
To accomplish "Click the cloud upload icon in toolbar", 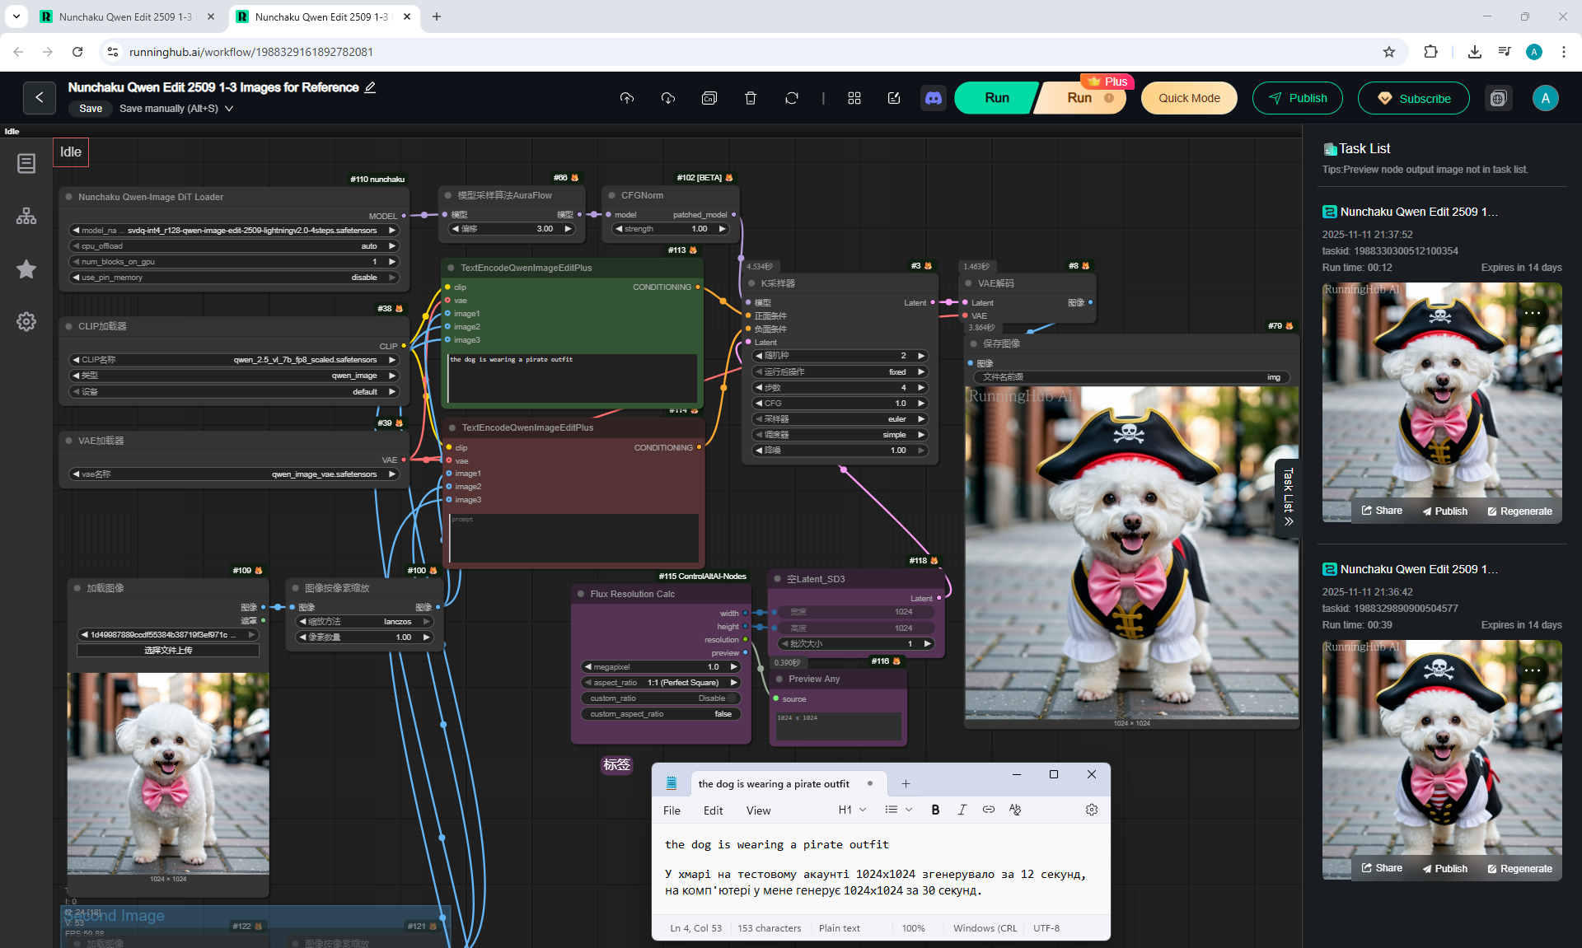I will 627,98.
